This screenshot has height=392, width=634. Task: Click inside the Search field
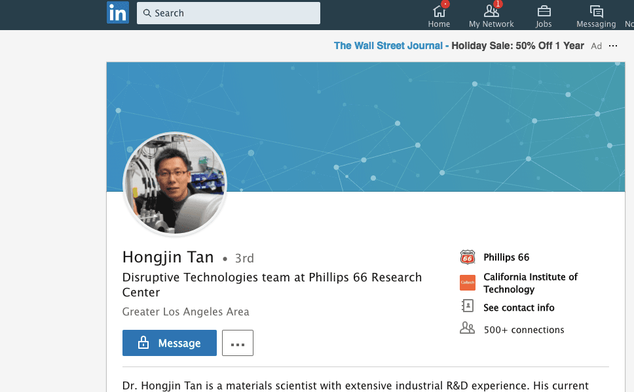pyautogui.click(x=228, y=12)
